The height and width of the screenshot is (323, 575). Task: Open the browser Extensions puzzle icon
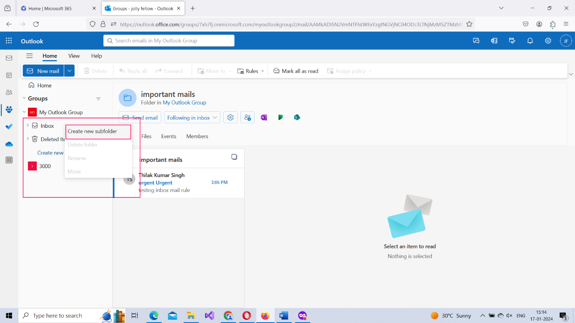point(552,24)
